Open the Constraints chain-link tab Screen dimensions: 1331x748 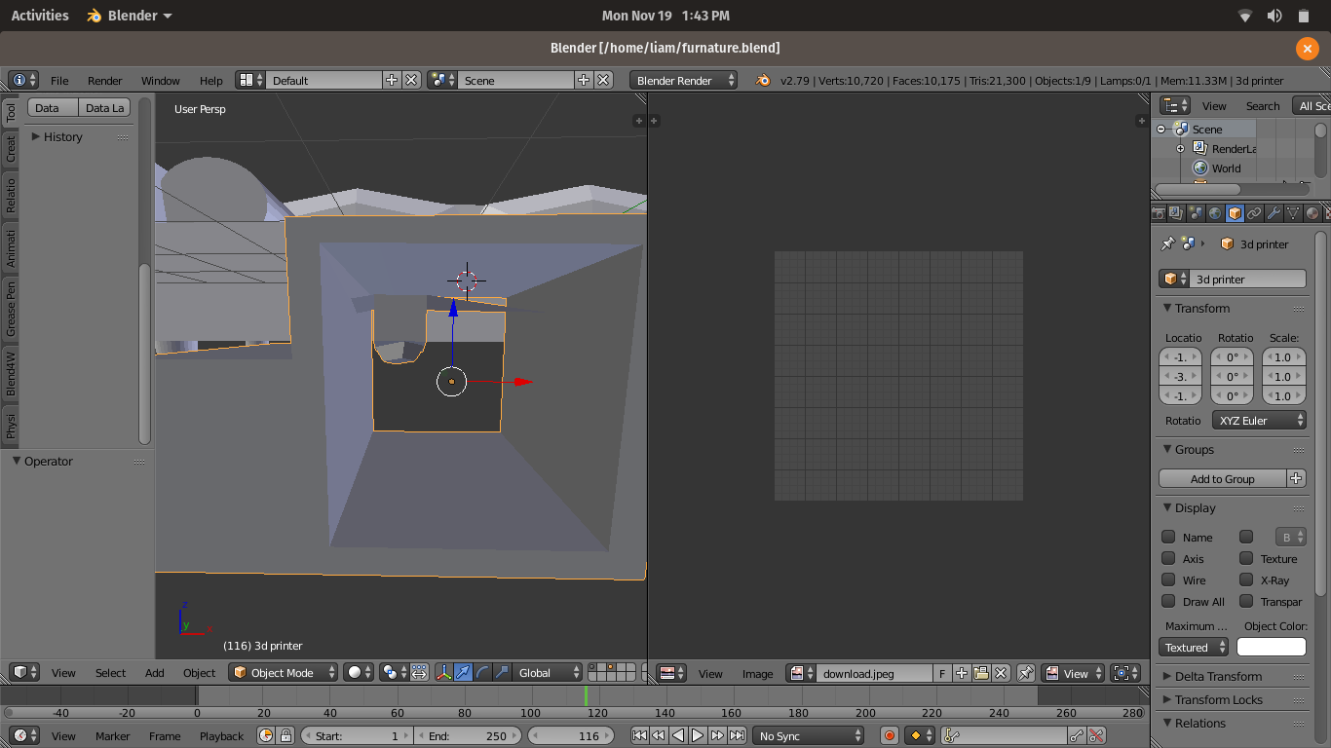(x=1254, y=213)
